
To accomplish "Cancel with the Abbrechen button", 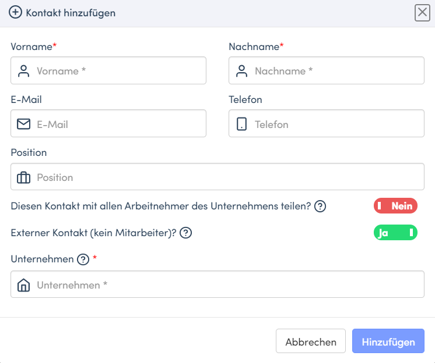I will 311,341.
